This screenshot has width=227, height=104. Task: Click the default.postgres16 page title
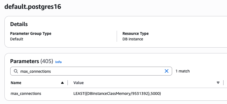pos(33,7)
